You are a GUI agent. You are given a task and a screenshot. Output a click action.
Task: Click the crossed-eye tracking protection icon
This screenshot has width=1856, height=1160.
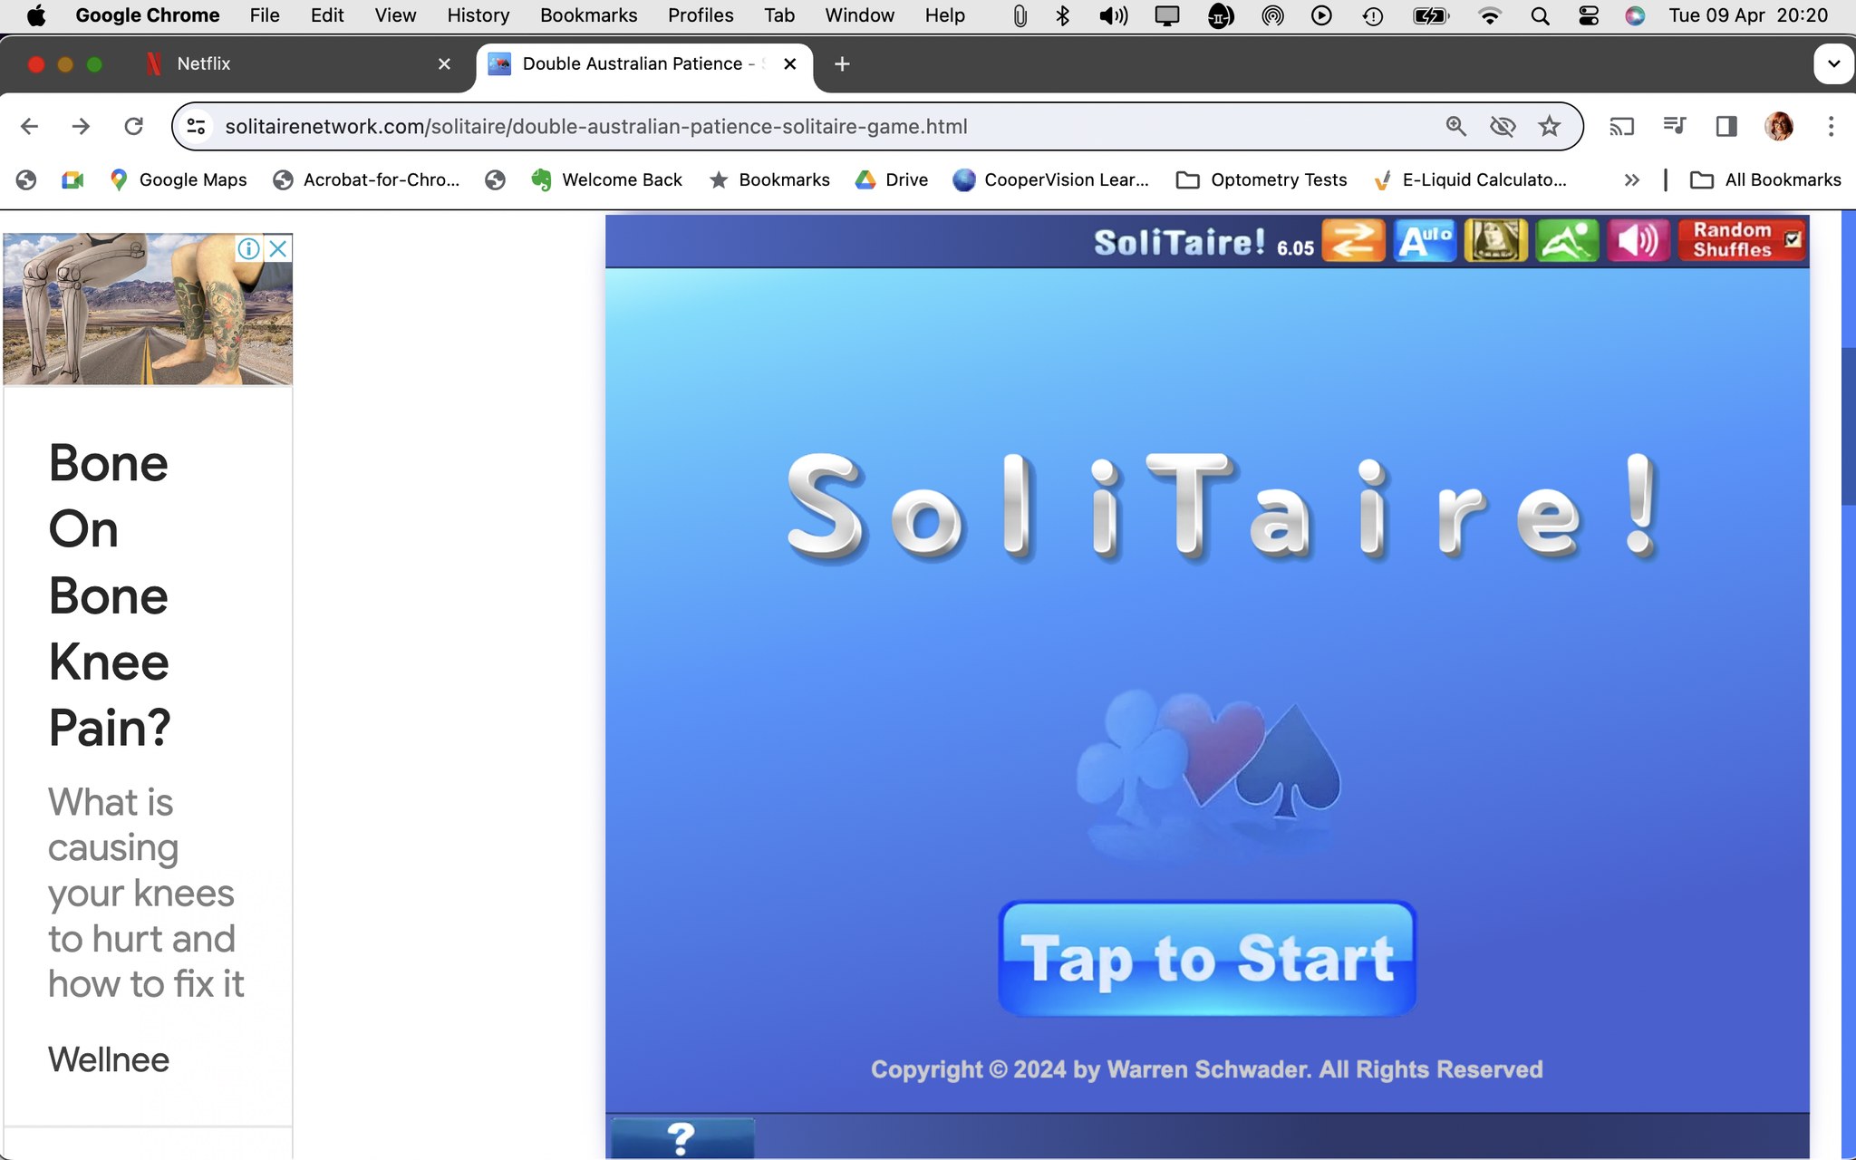[x=1503, y=126]
